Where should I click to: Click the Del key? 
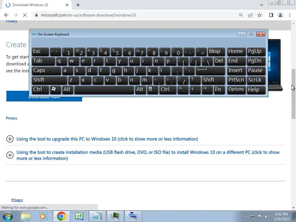(219, 62)
